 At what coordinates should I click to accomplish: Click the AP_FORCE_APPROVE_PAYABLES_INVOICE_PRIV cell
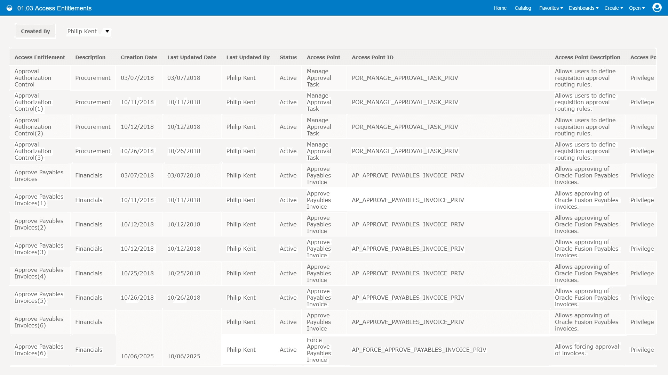point(419,350)
